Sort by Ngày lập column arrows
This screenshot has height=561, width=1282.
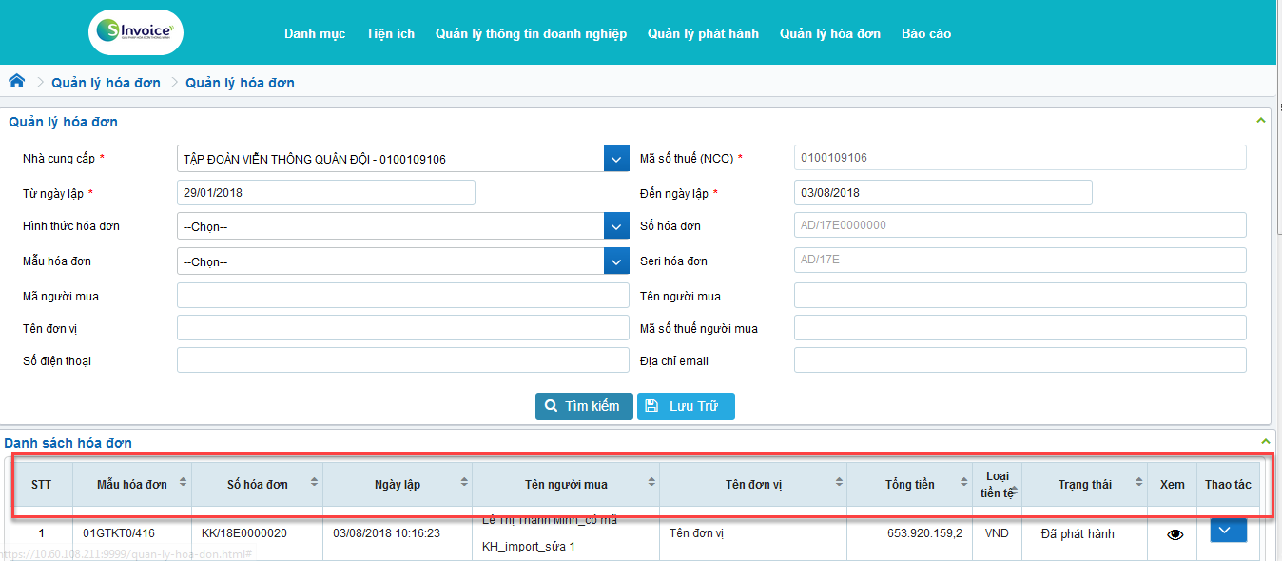click(x=463, y=484)
